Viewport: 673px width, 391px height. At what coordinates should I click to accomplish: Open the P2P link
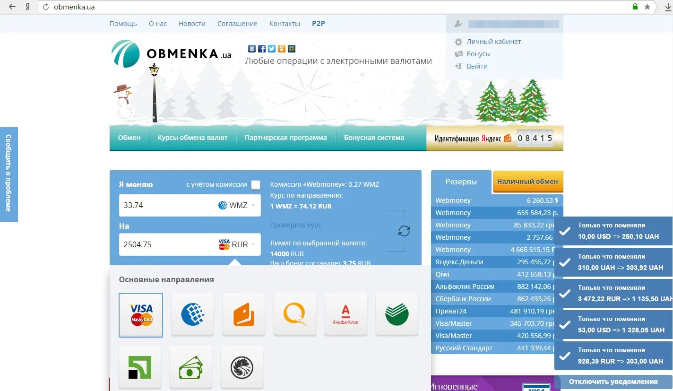pyautogui.click(x=319, y=24)
